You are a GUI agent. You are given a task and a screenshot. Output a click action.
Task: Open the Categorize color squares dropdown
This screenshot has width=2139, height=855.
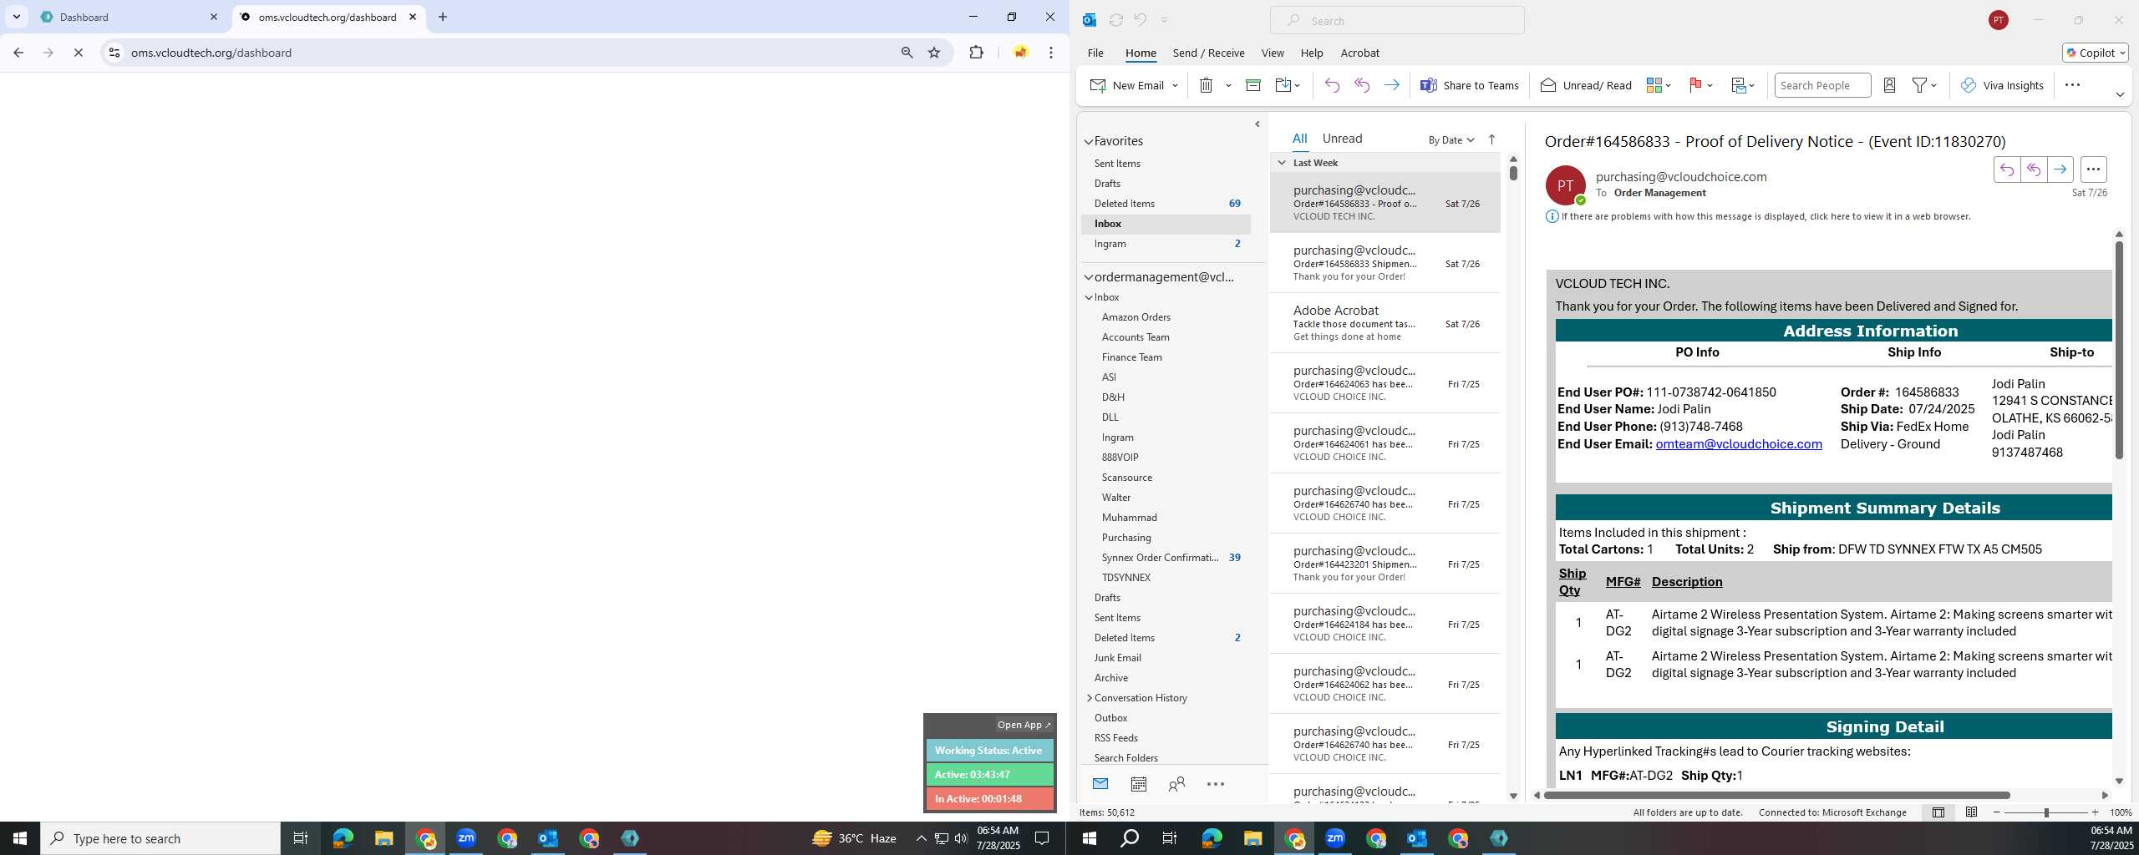click(1659, 85)
